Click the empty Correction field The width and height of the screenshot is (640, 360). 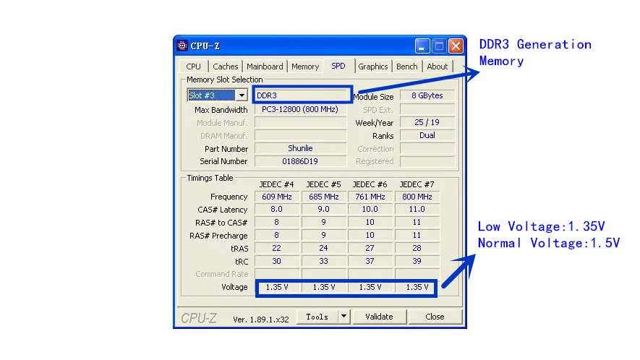click(x=427, y=149)
